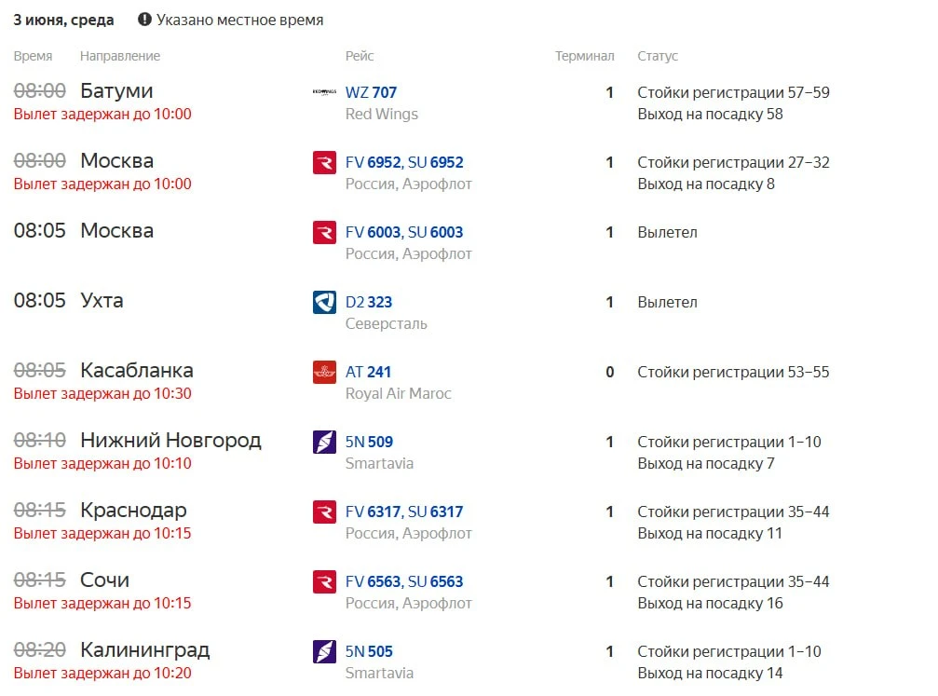Click the Rossiya logo beside FV 6952
Viewport: 938px width, 696px height.
(x=324, y=162)
